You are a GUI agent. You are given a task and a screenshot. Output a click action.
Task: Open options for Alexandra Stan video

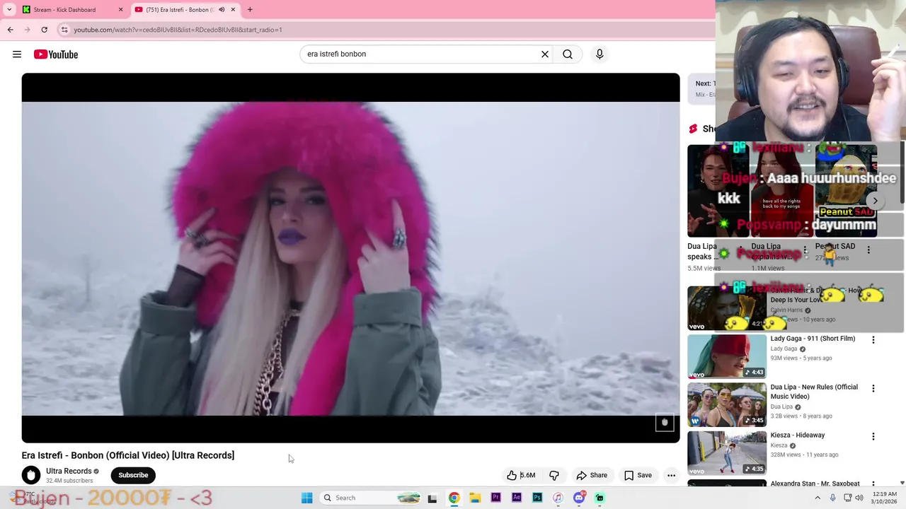[x=873, y=485]
